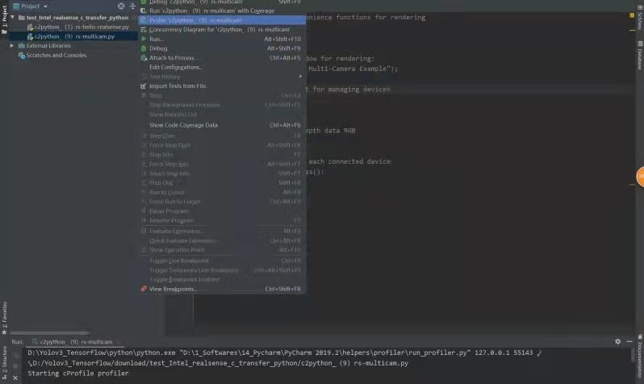Click the locate/scroll-from-source target icon
Image resolution: width=644 pixels, height=384 pixels.
(121, 6)
